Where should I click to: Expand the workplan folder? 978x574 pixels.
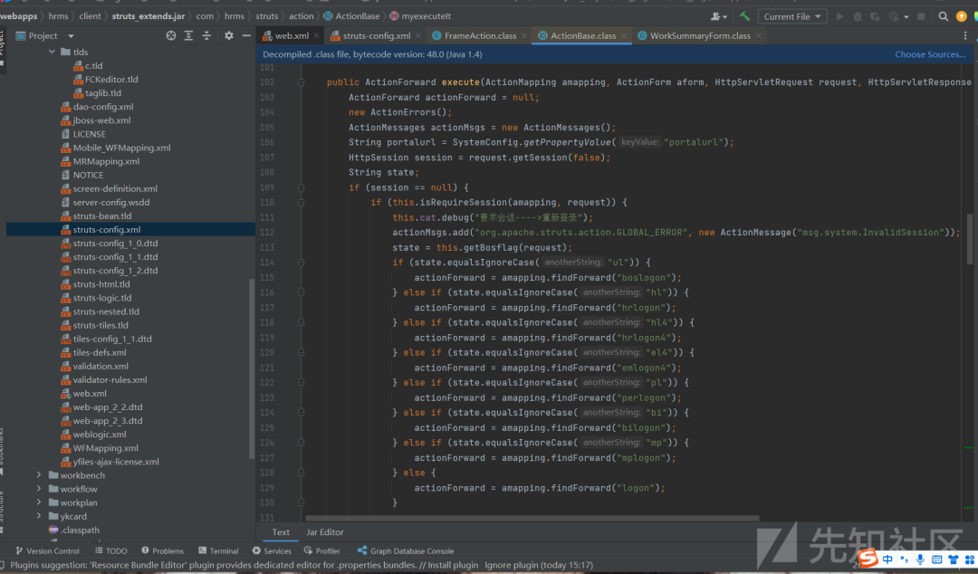(x=39, y=502)
